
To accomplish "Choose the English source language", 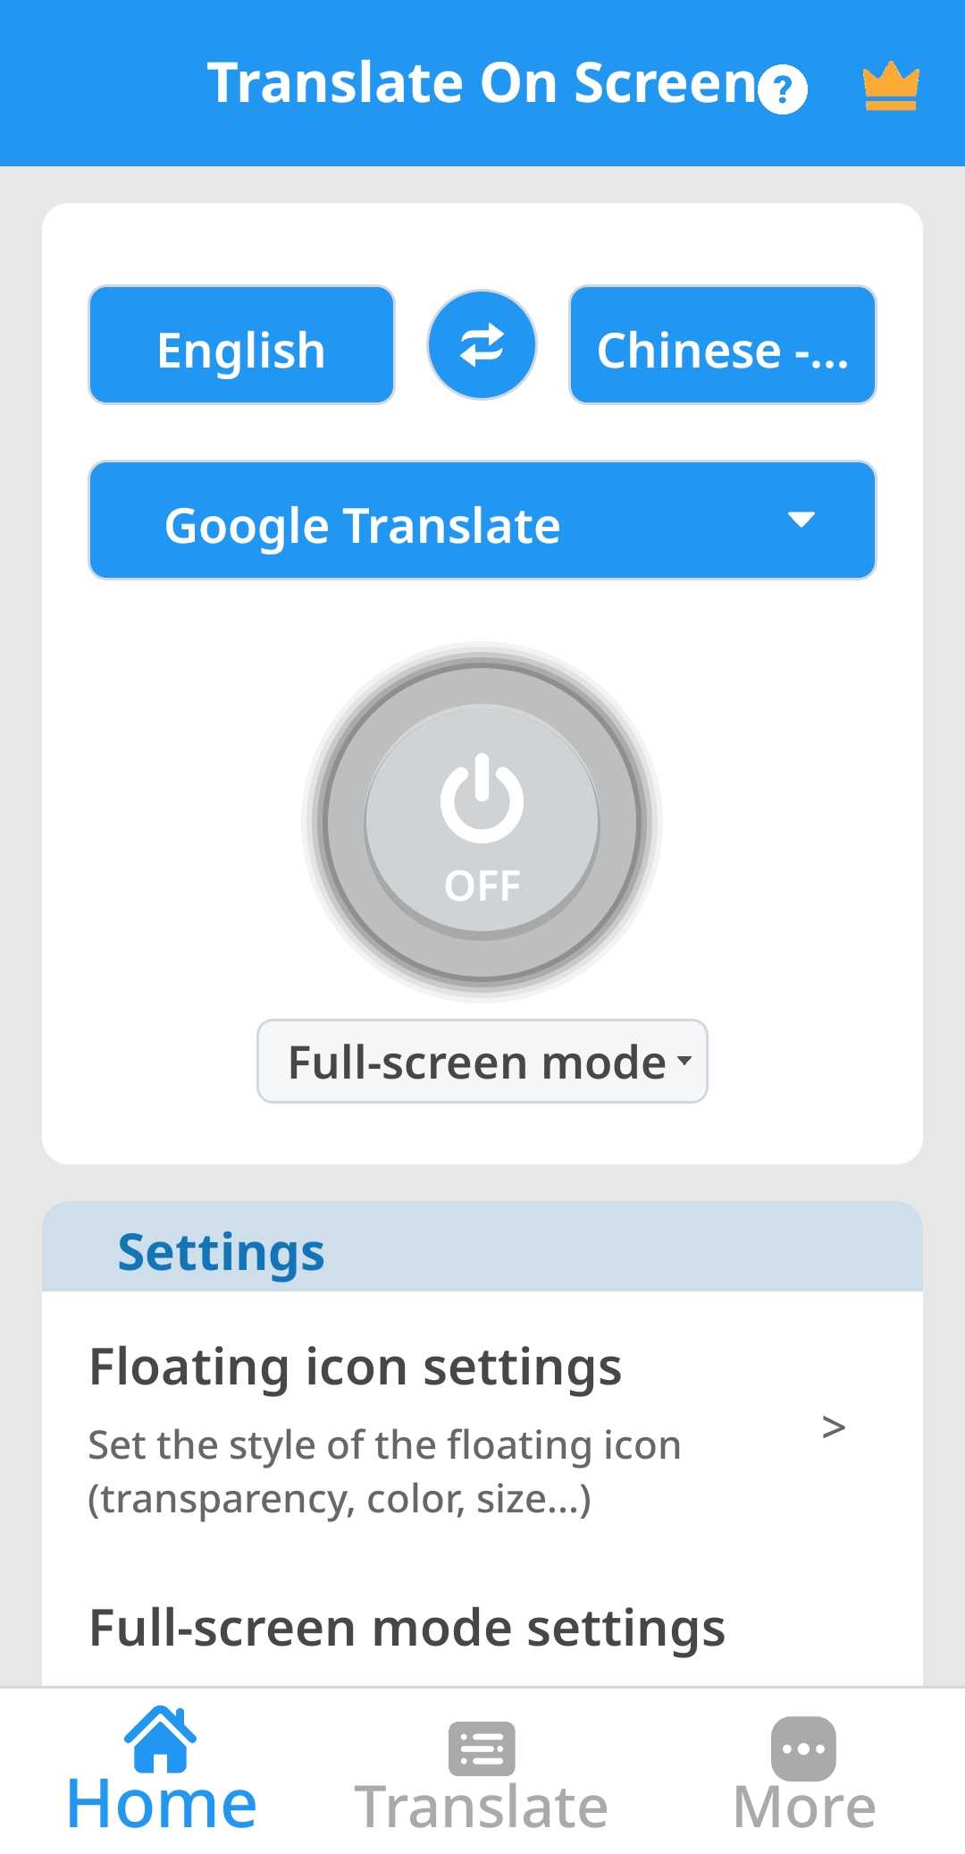I will click(x=241, y=345).
